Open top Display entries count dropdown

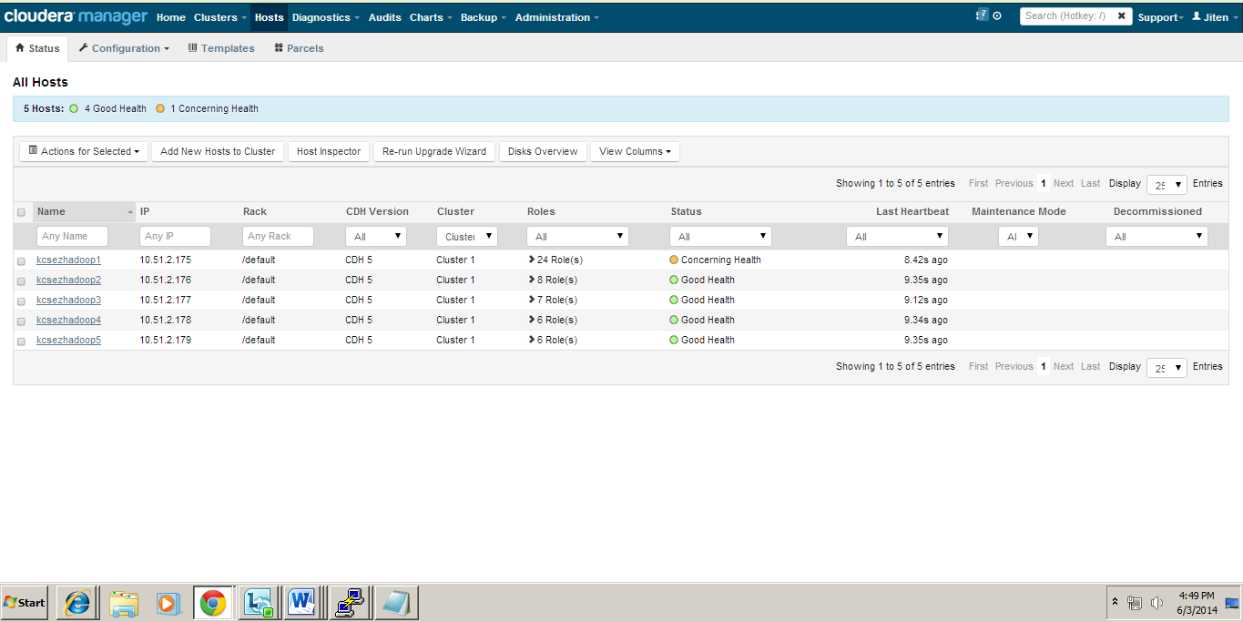tap(1167, 184)
